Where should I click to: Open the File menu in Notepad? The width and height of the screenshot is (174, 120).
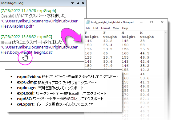[x=88, y=28]
